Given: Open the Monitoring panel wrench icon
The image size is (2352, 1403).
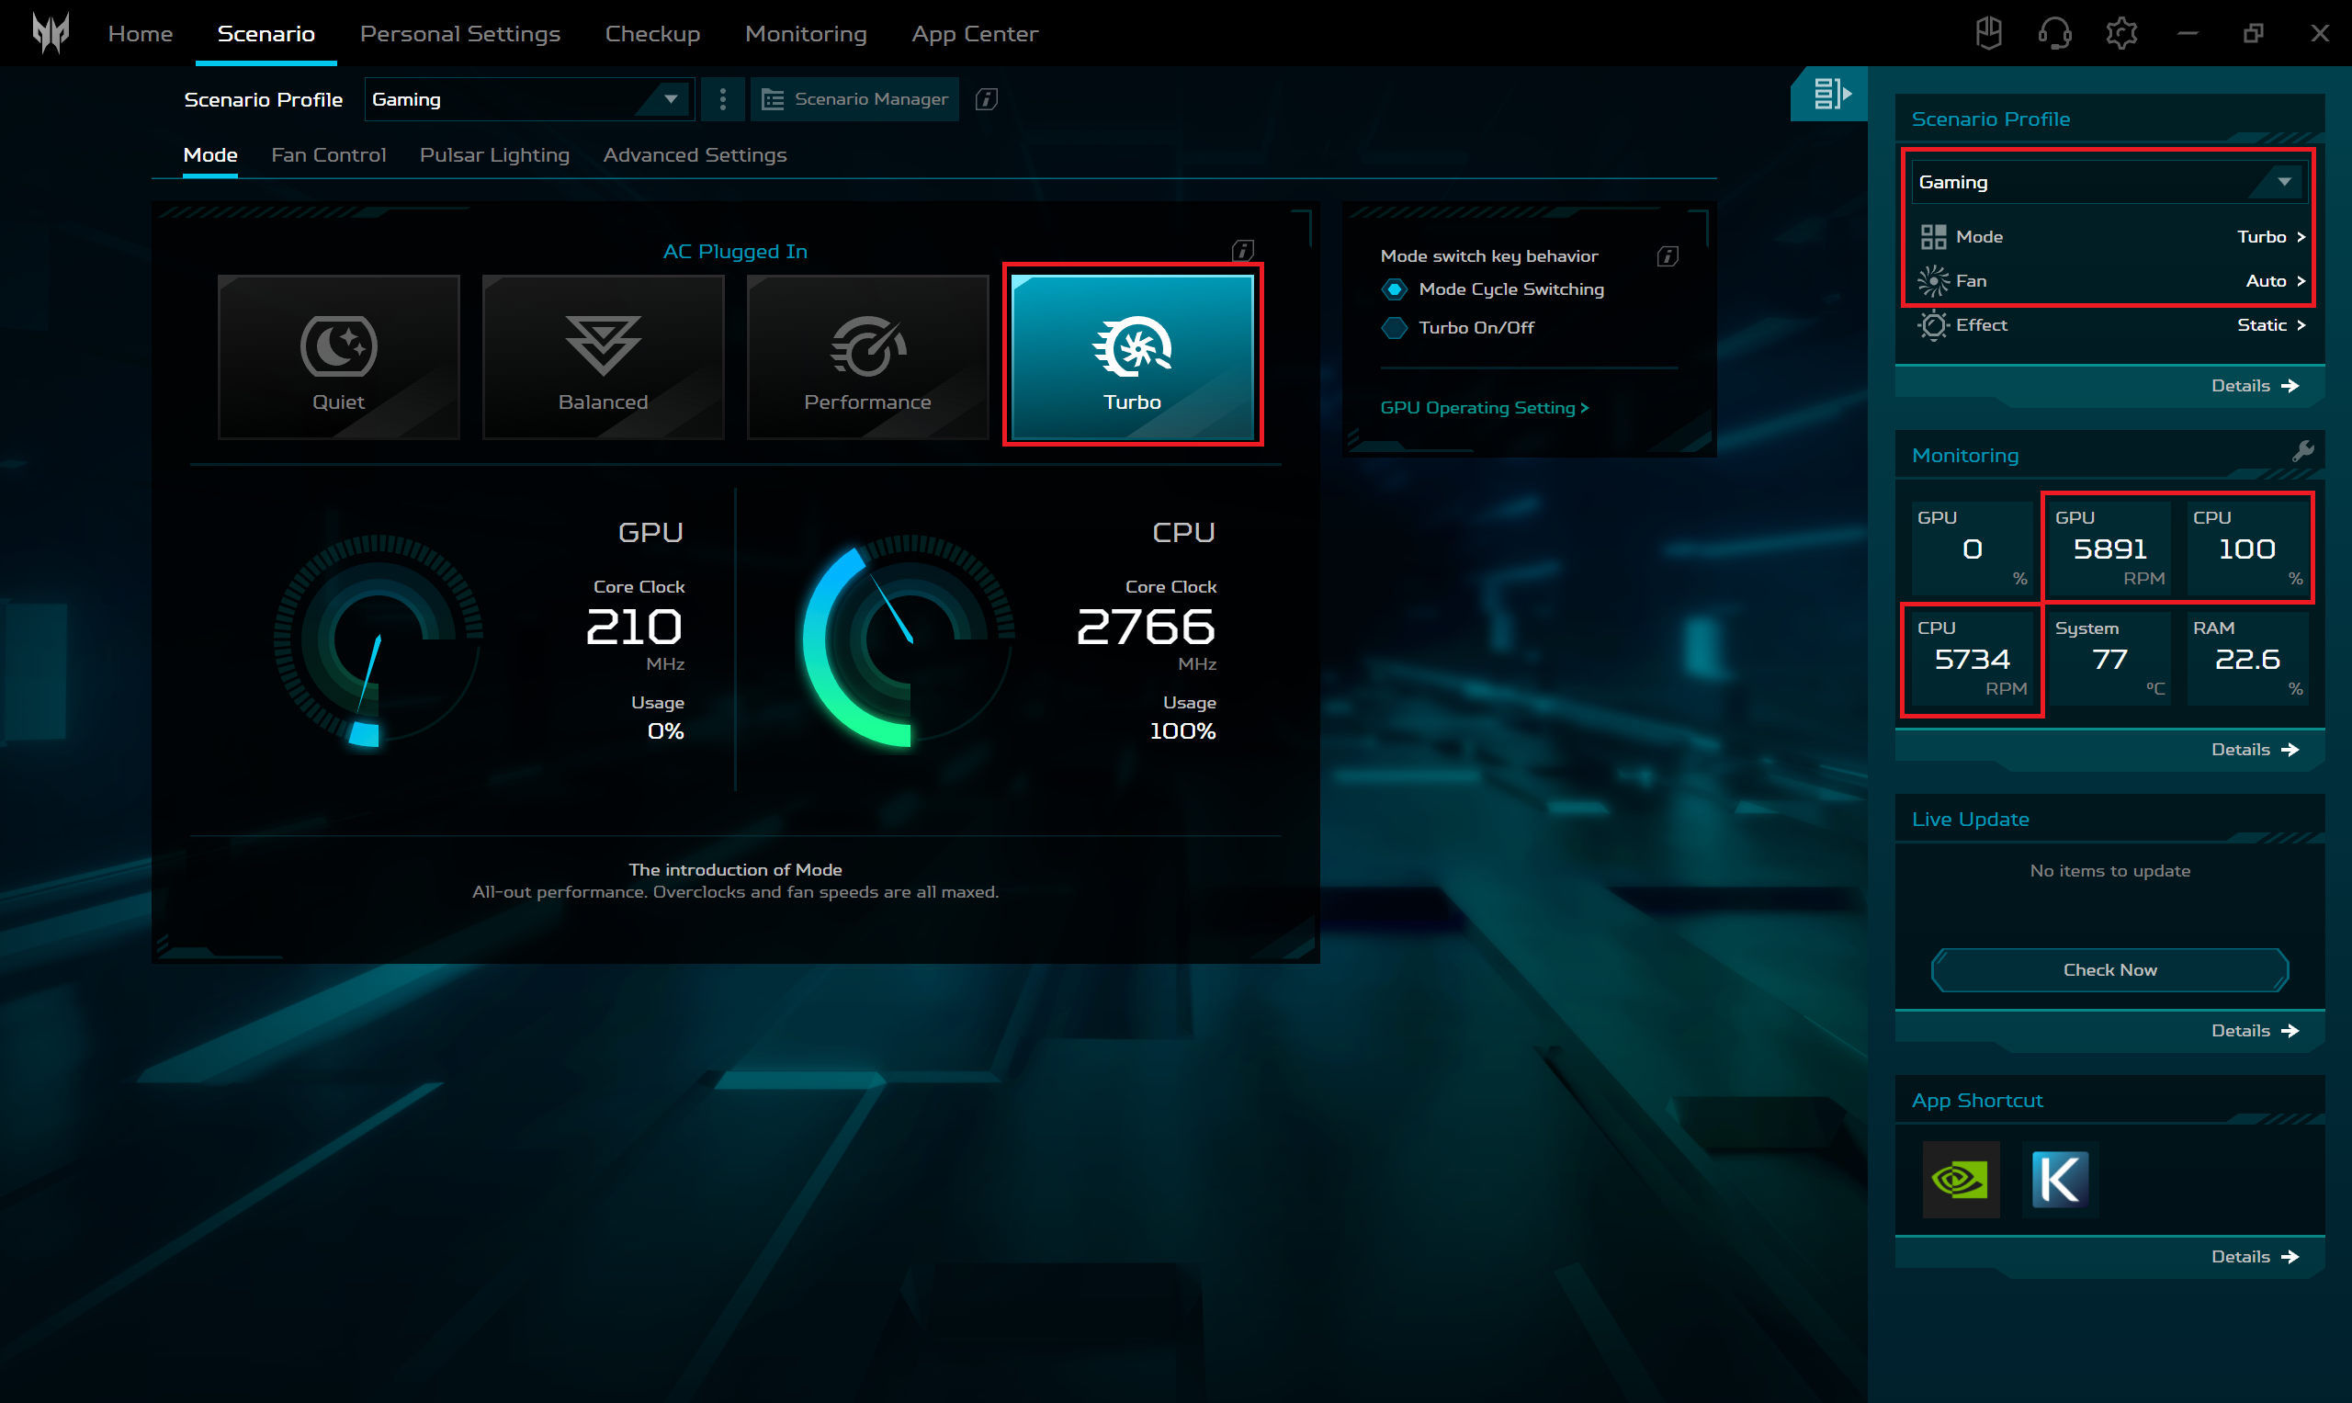Looking at the screenshot, I should (2307, 451).
